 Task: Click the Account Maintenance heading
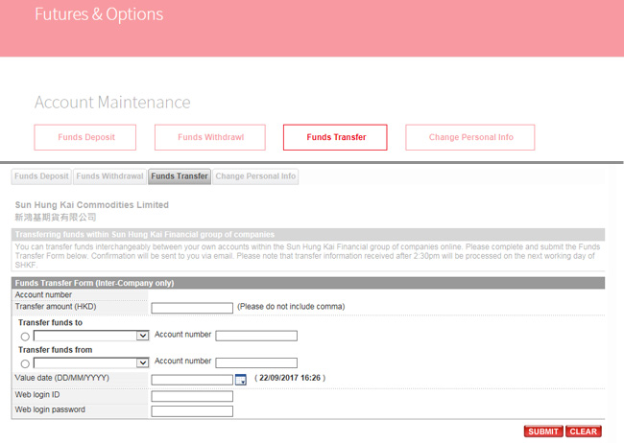pos(112,103)
